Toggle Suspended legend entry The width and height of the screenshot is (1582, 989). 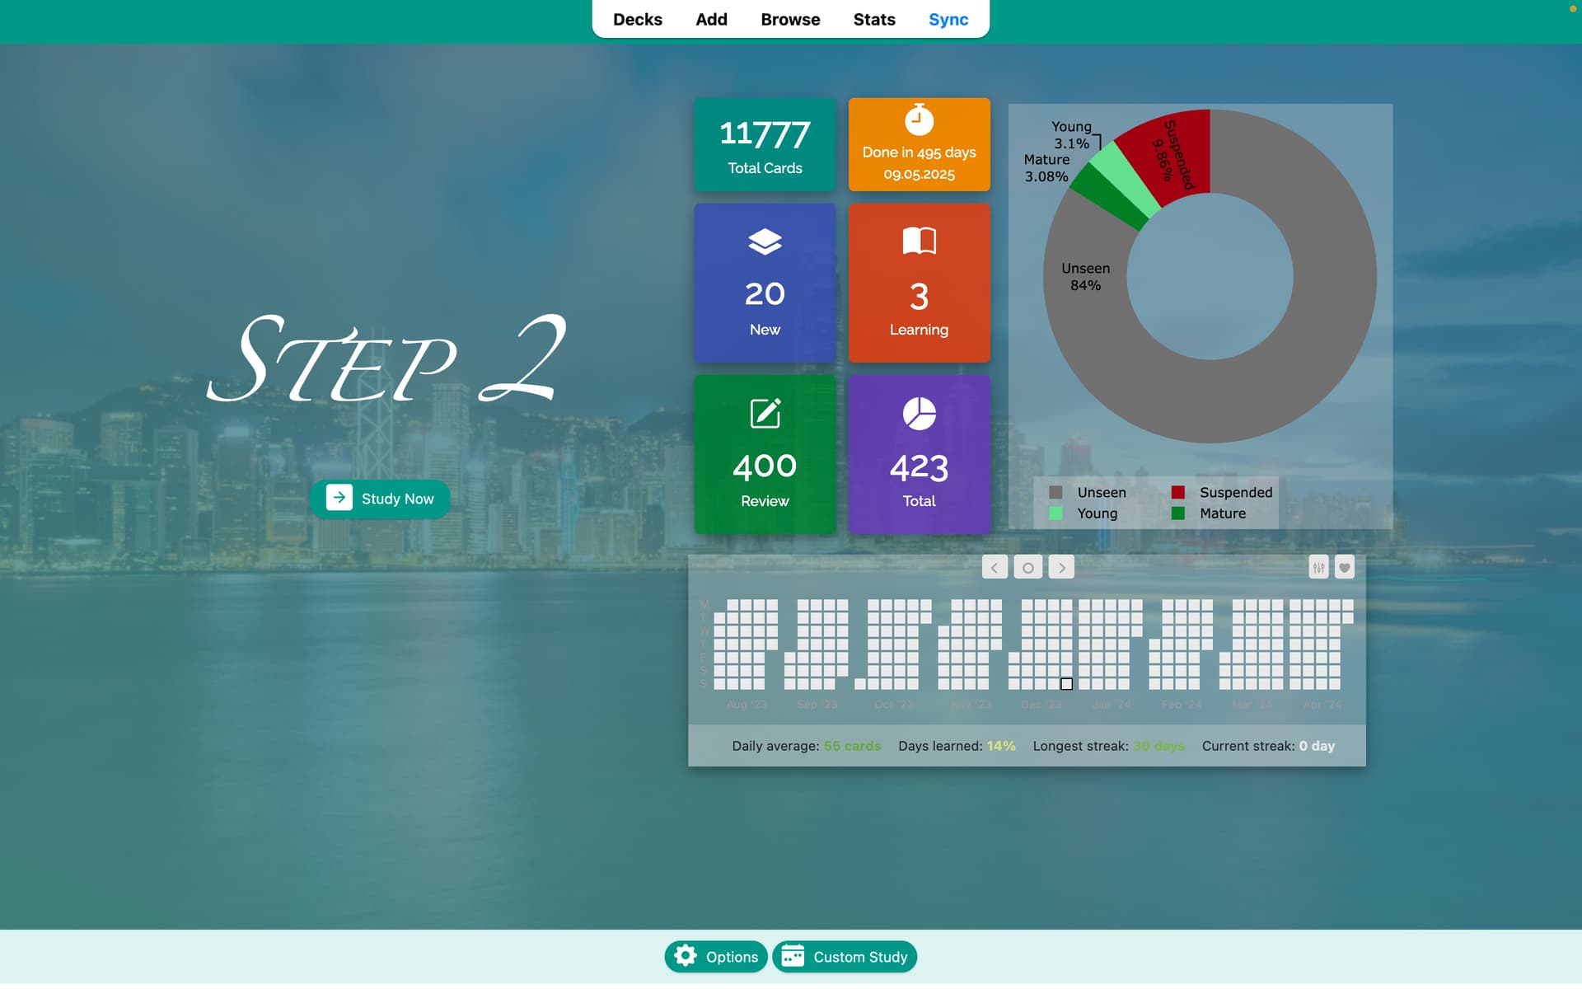[x=1222, y=492]
